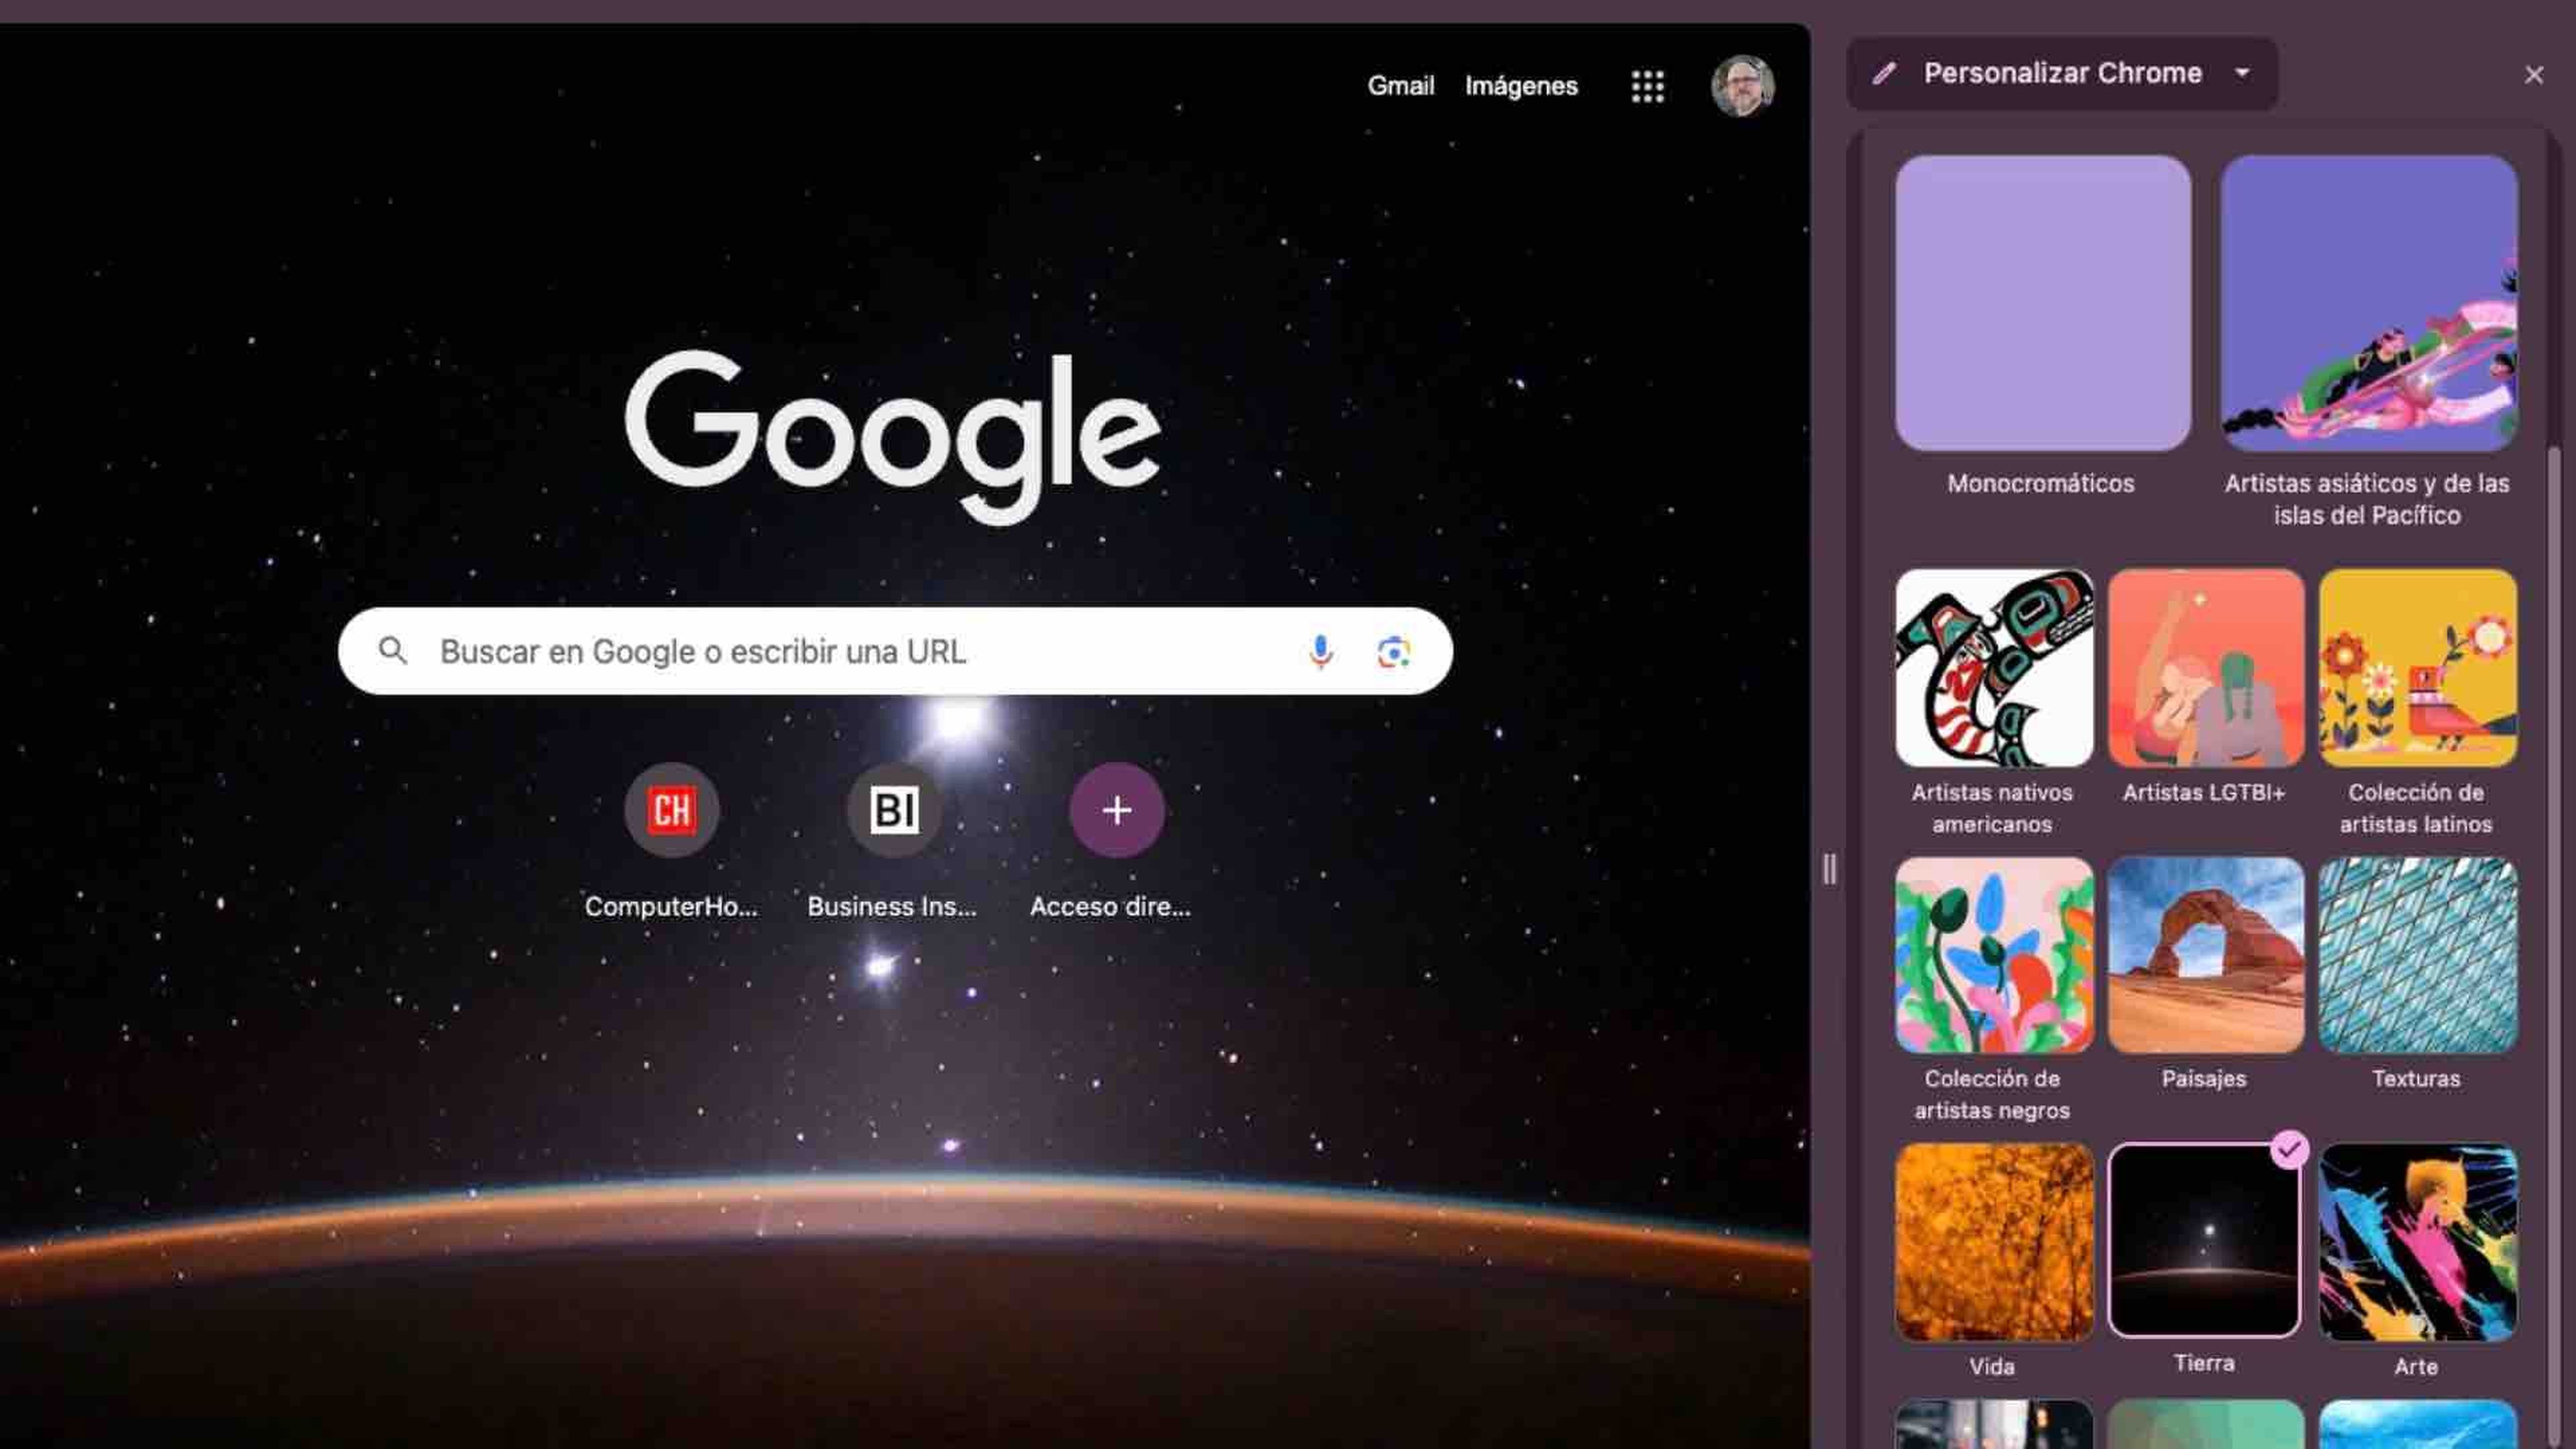2576x1449 pixels.
Task: Close the Personalizar Chrome side panel
Action: [2533, 75]
